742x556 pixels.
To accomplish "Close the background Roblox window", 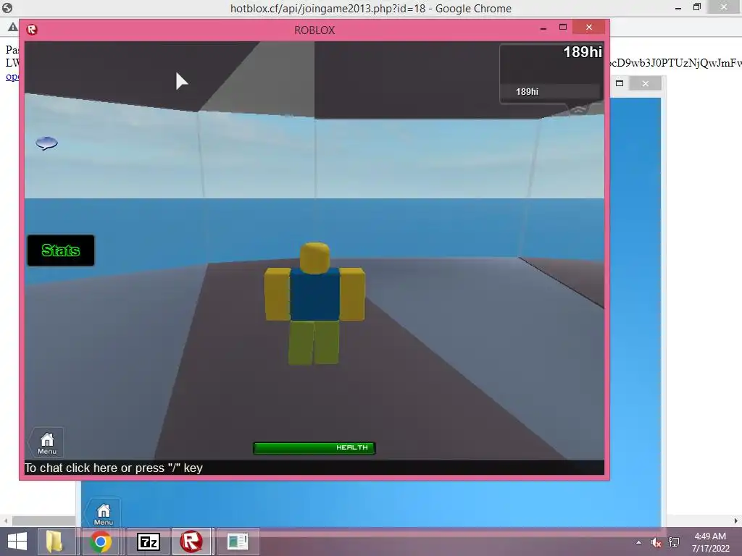I will point(646,84).
